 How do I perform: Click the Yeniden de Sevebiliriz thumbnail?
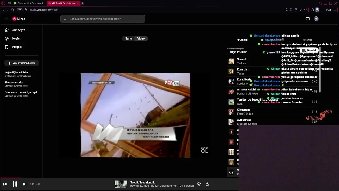(x=231, y=102)
